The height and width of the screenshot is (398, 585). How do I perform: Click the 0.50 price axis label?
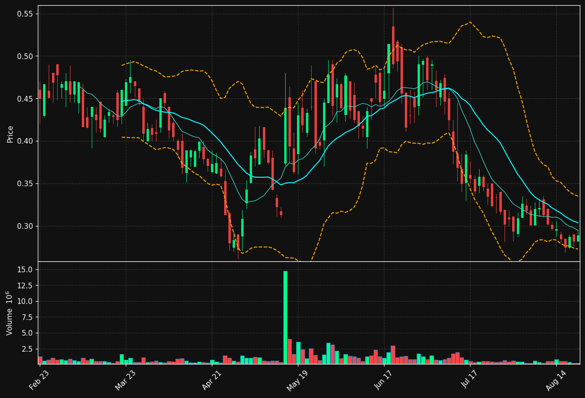tap(25, 56)
